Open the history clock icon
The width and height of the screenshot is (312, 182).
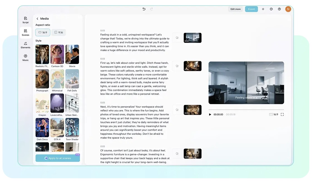coord(271,9)
